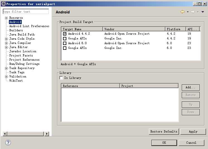Open the forward history dropdown arrow
Screen dimensions: 208x149
click(x=198, y=12)
